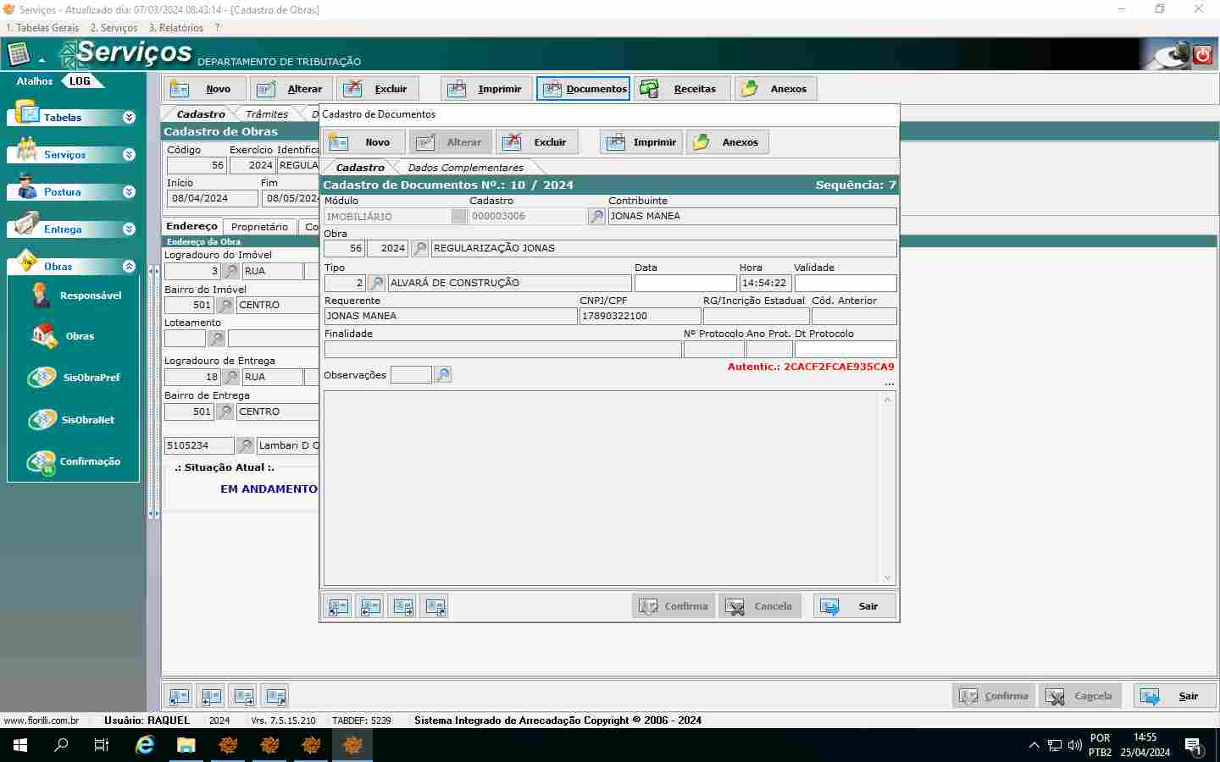Viewport: 1220px width, 762px height.
Task: Expand the Postura sidebar section
Action: coord(129,192)
